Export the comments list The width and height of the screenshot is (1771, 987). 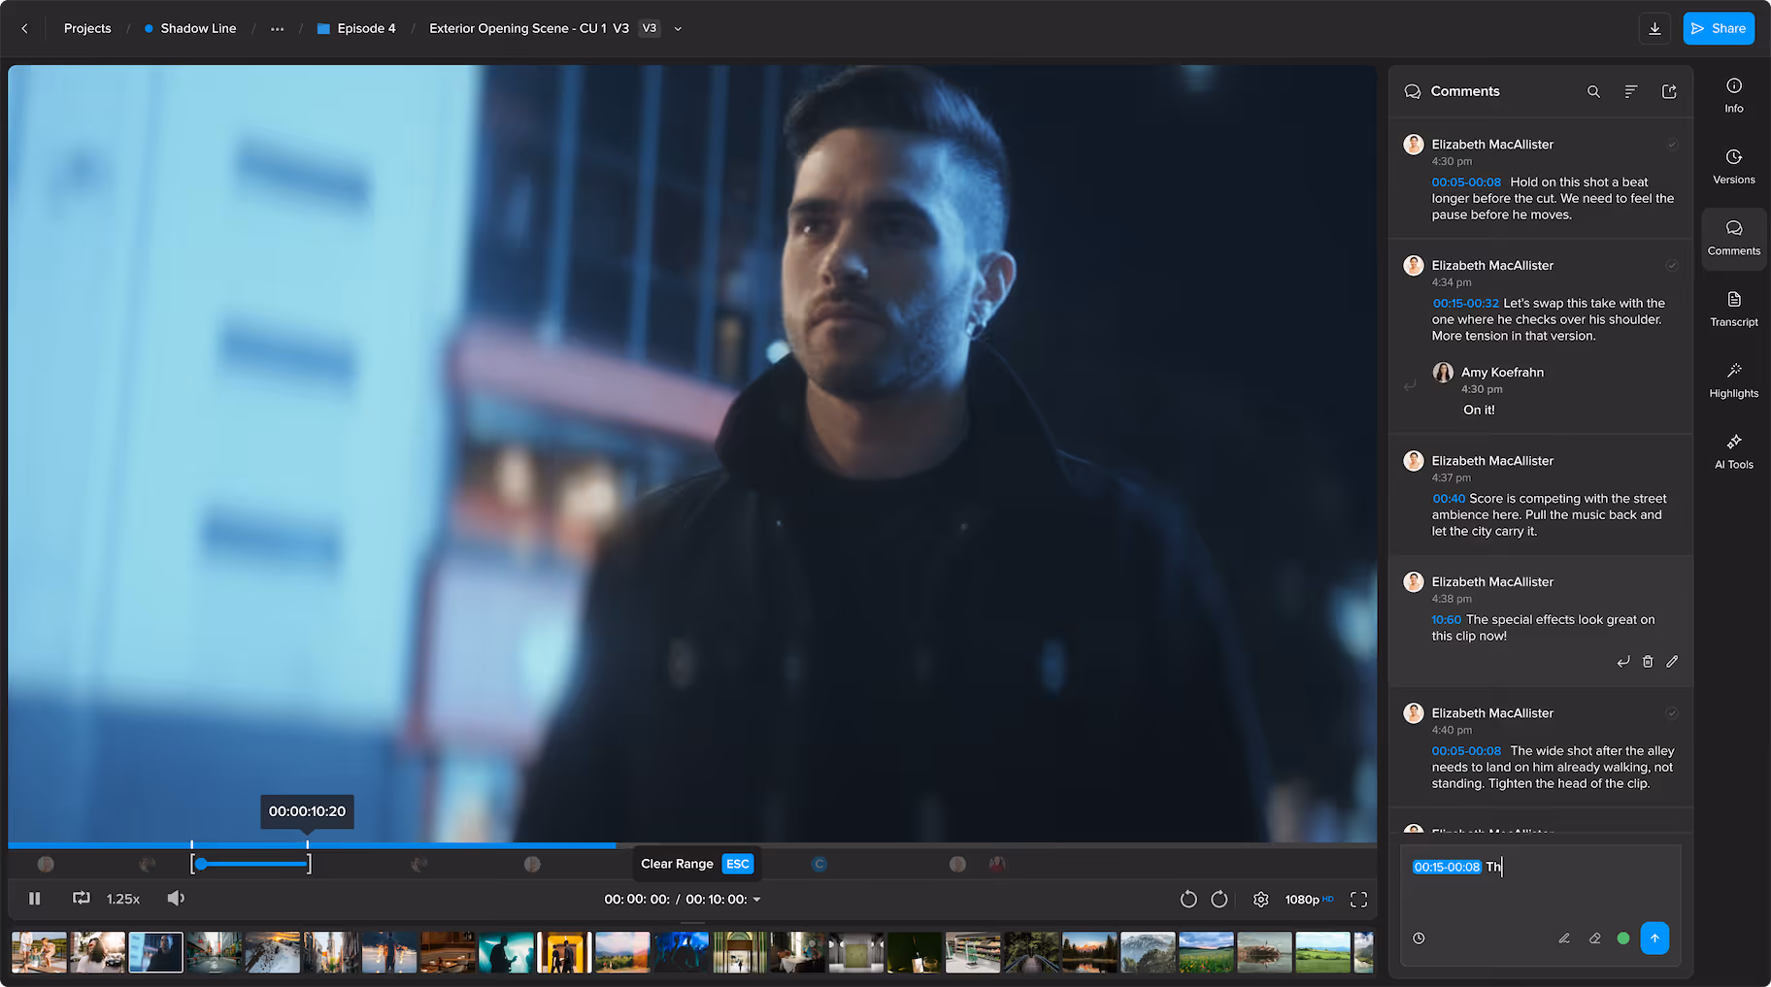pyautogui.click(x=1669, y=91)
